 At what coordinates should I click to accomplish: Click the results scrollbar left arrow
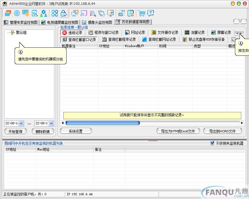63,123
